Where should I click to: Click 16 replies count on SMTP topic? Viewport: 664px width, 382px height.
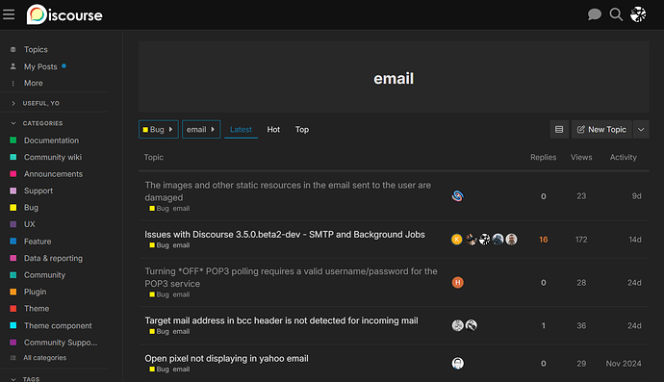click(544, 240)
